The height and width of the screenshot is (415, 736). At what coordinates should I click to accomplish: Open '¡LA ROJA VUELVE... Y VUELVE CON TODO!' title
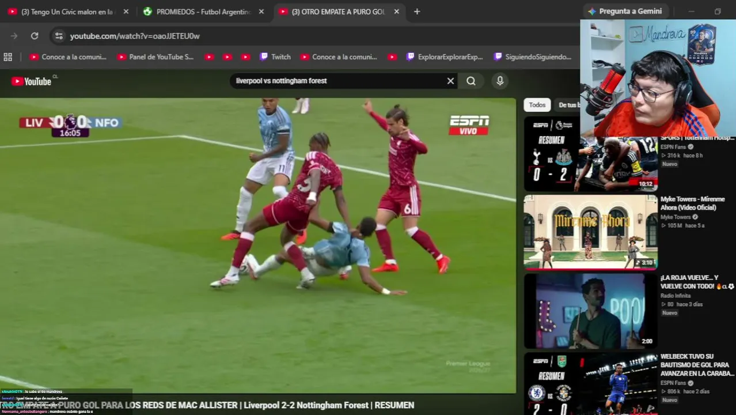pyautogui.click(x=697, y=282)
